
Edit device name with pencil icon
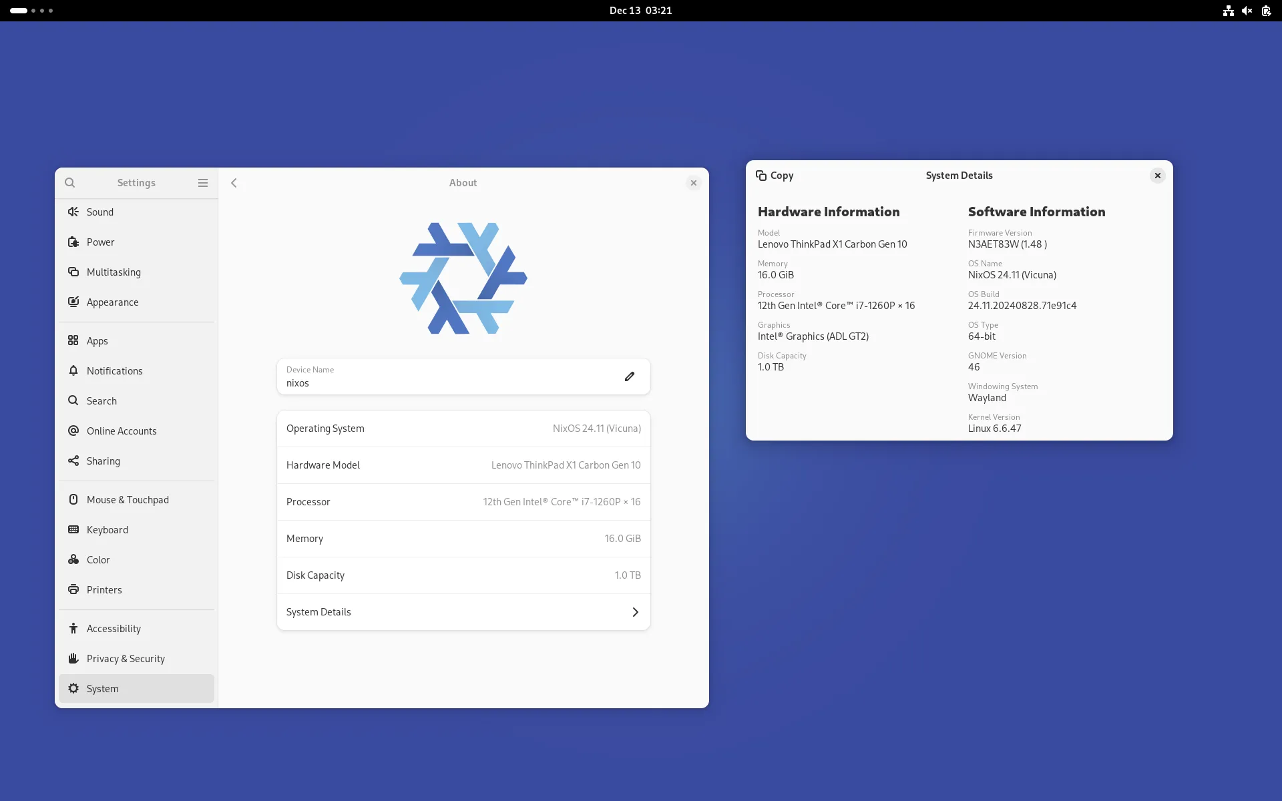(629, 376)
